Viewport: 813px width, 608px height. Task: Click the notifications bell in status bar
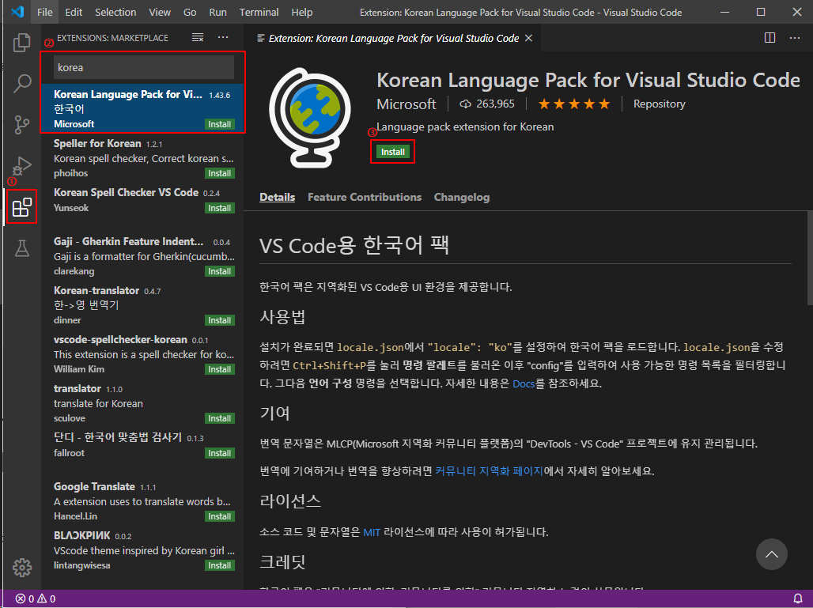(799, 599)
